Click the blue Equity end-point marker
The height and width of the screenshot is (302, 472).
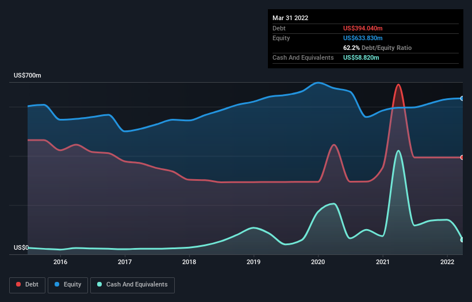coord(462,99)
